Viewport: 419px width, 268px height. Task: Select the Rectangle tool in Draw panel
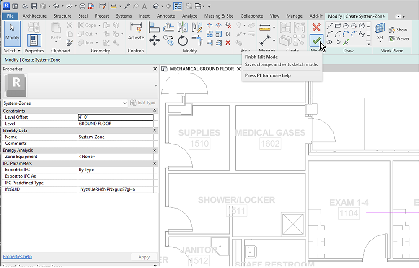[x=338, y=26]
